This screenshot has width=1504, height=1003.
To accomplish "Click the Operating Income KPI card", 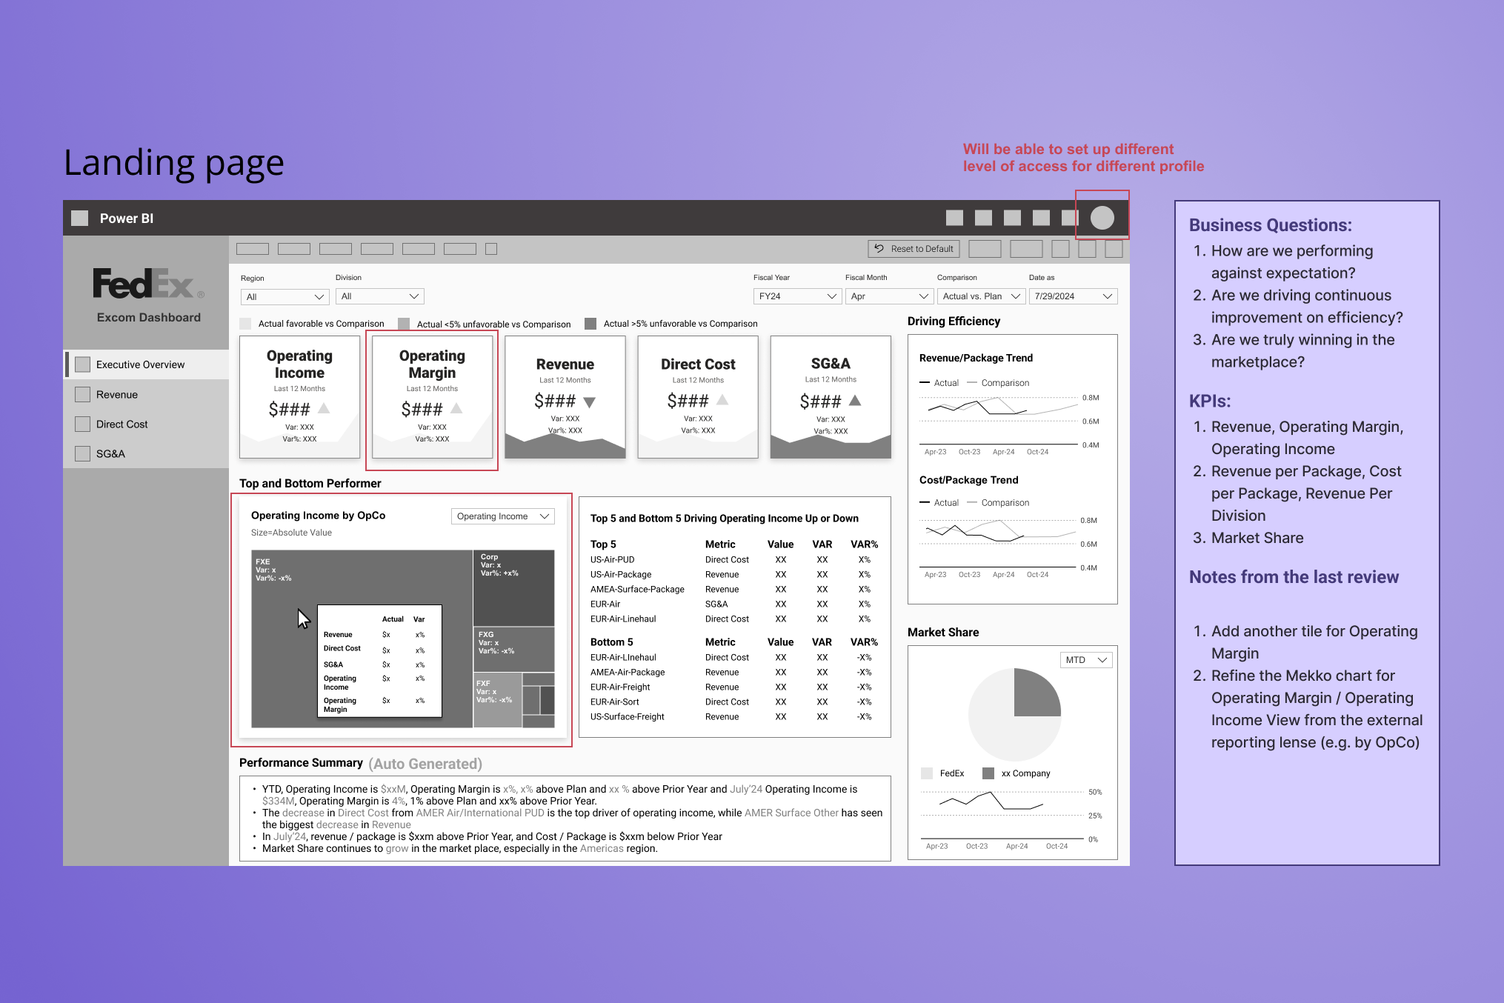I will coord(299,397).
